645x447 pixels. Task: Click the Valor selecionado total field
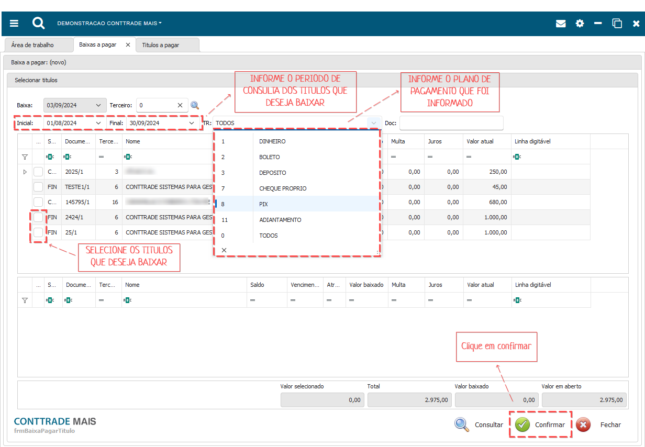click(x=322, y=400)
